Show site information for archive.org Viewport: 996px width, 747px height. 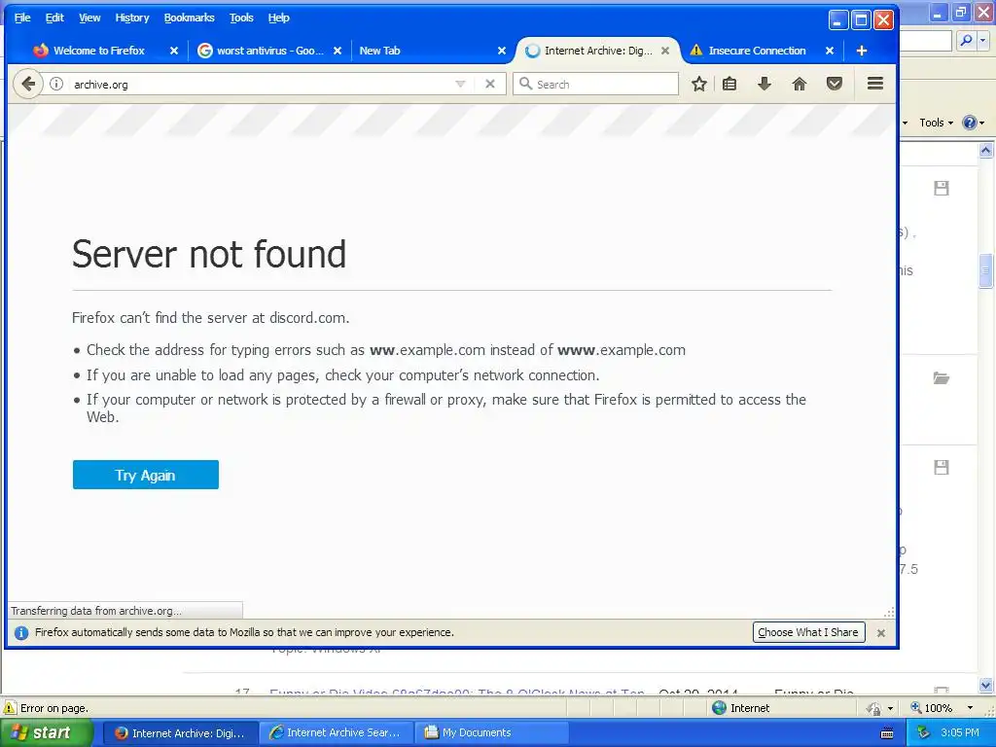56,84
